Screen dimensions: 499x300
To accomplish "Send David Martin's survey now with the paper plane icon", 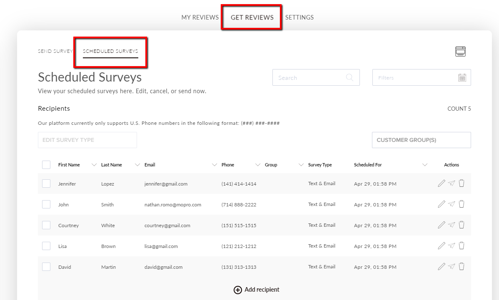I will click(x=452, y=266).
